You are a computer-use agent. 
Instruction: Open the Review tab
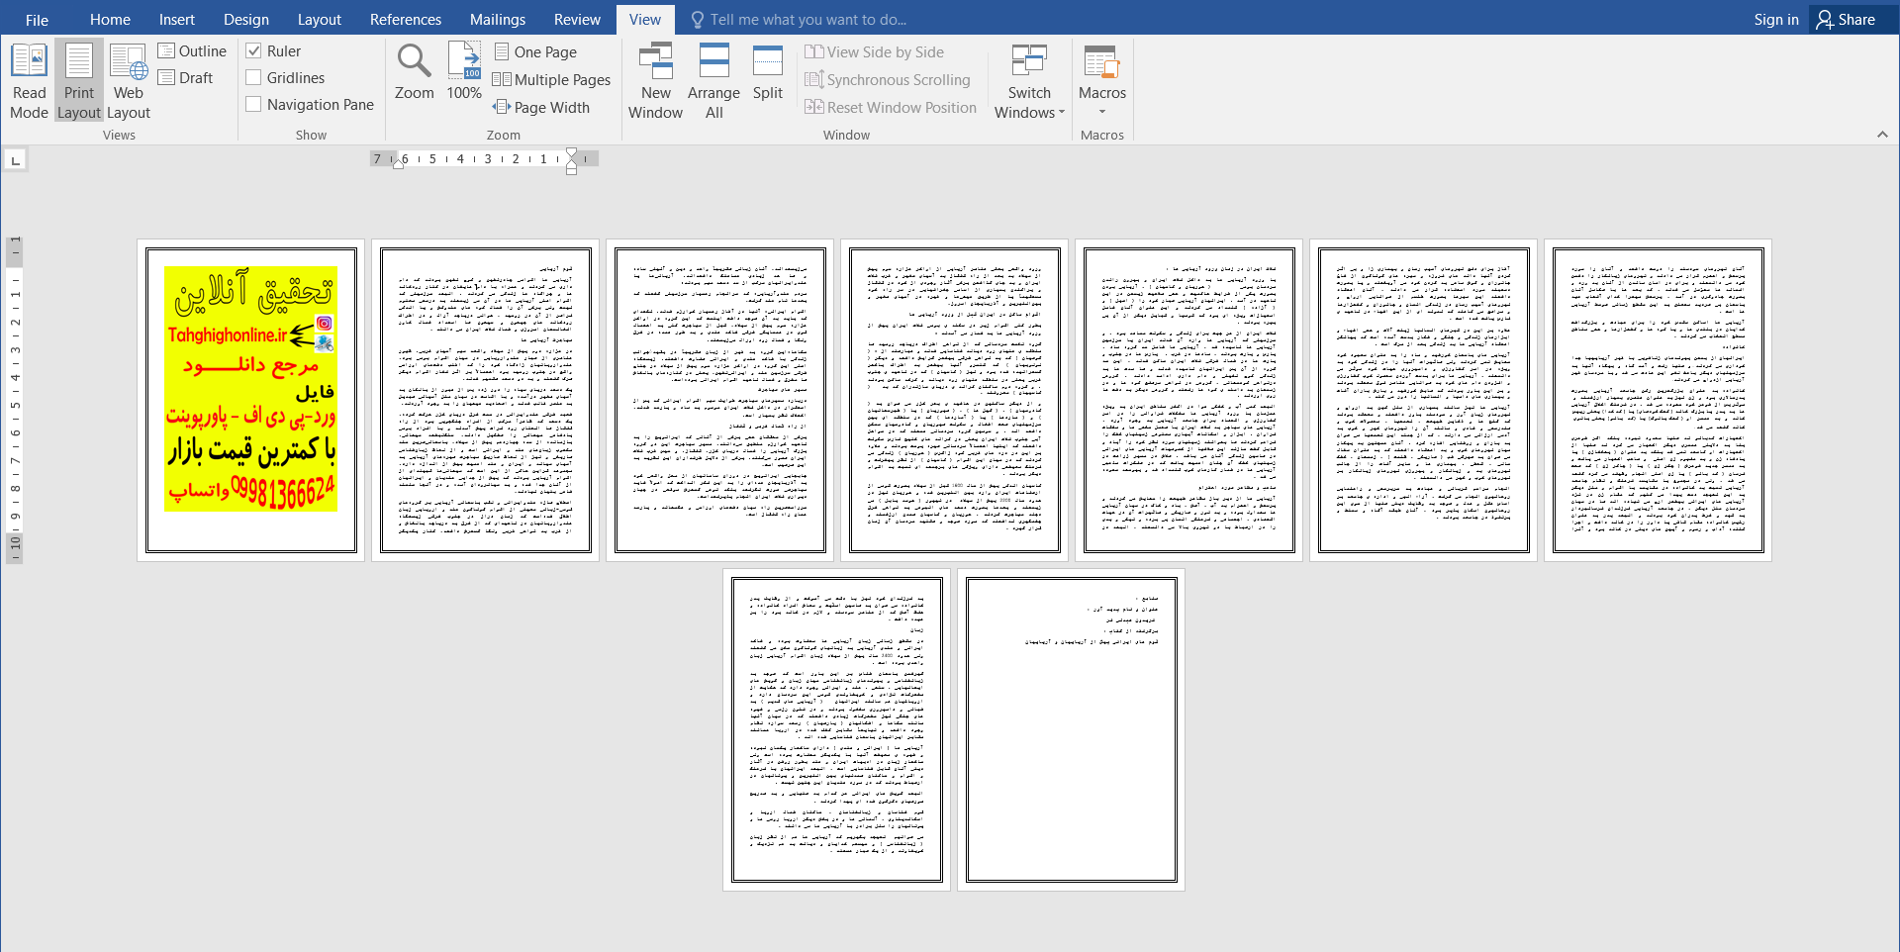[577, 19]
